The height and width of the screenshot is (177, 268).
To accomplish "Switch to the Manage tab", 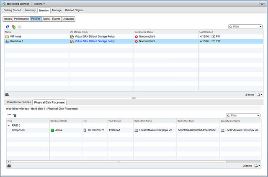I will pos(57,10).
